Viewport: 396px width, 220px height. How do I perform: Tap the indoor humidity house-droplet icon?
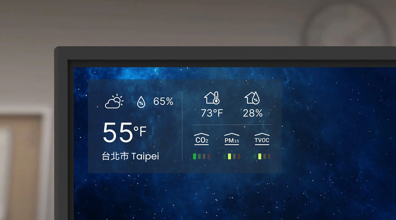(x=252, y=98)
